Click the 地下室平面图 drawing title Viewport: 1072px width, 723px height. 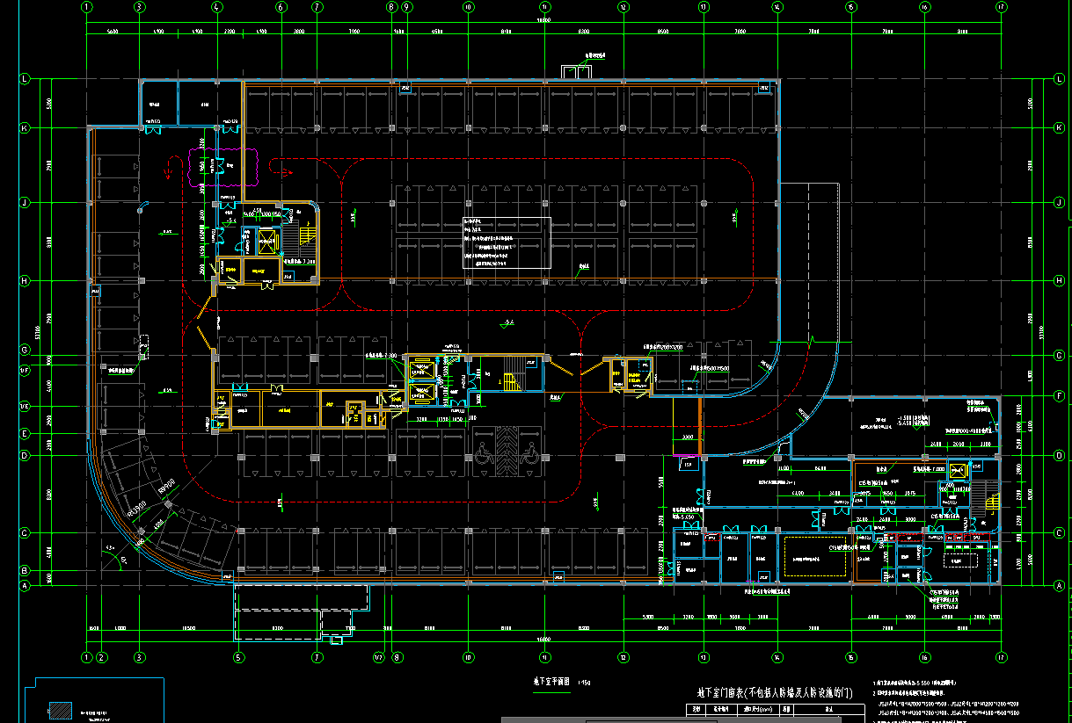(x=552, y=681)
